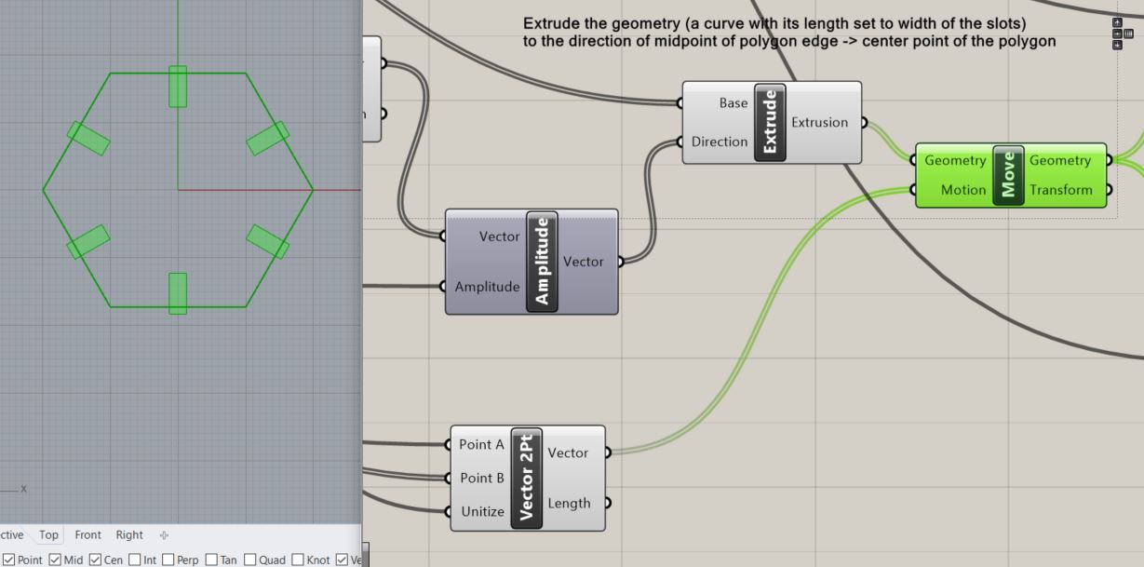Enable the Int object snap
Screen dimensions: 1144x567
[136, 560]
